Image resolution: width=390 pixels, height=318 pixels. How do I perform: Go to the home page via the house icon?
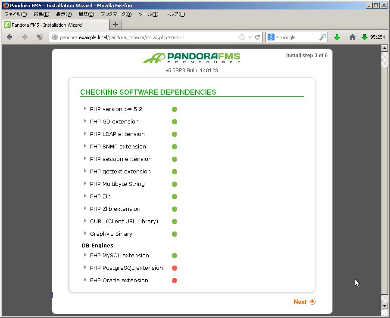352,37
